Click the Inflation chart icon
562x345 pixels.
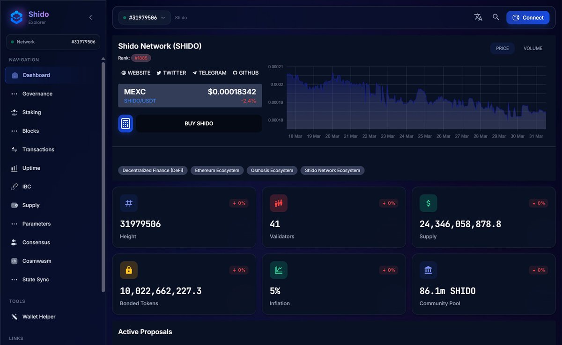click(279, 270)
